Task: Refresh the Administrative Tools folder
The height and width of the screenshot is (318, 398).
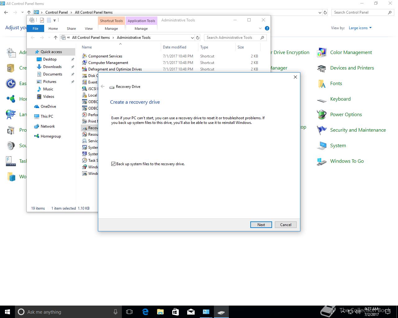Action: click(198, 38)
